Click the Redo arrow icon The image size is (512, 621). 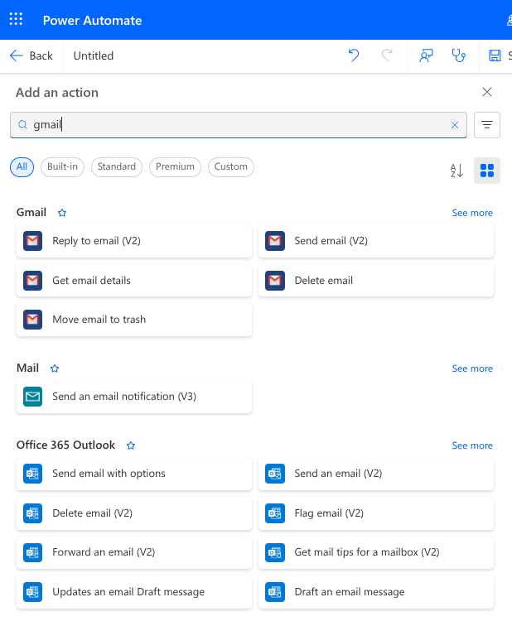tap(387, 55)
